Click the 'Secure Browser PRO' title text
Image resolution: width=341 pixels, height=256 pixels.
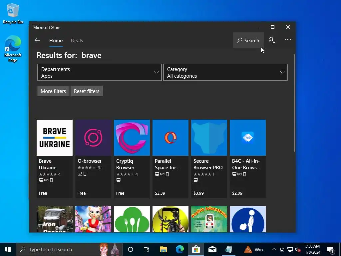point(208,164)
